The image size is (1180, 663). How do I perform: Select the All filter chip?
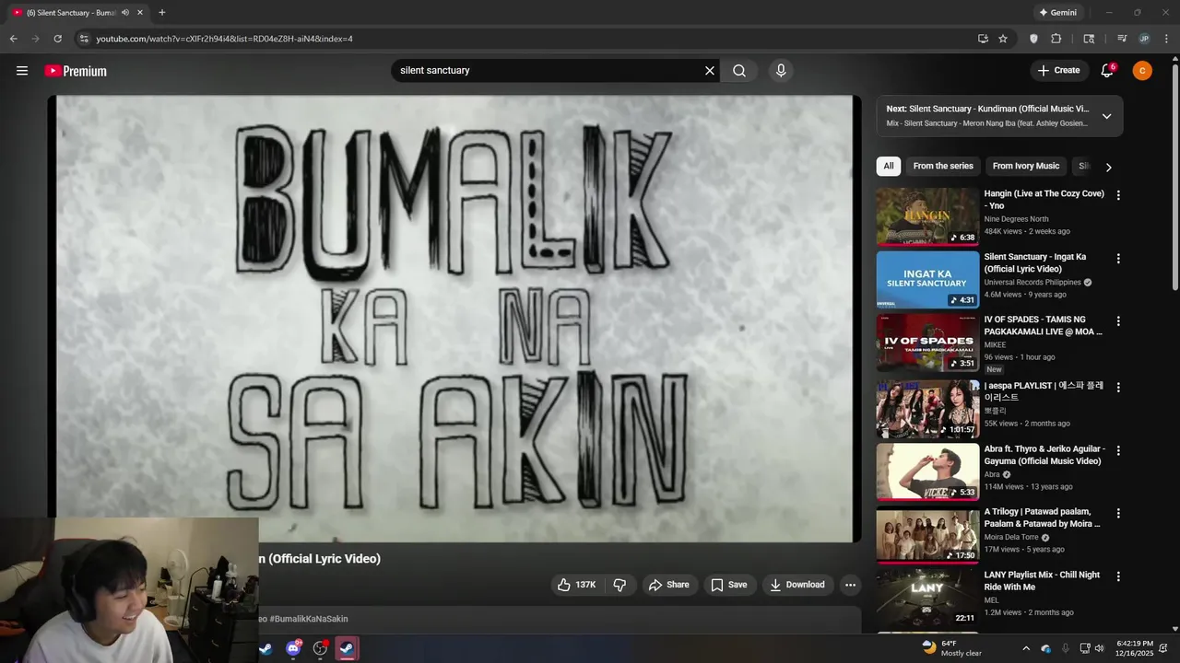point(889,166)
